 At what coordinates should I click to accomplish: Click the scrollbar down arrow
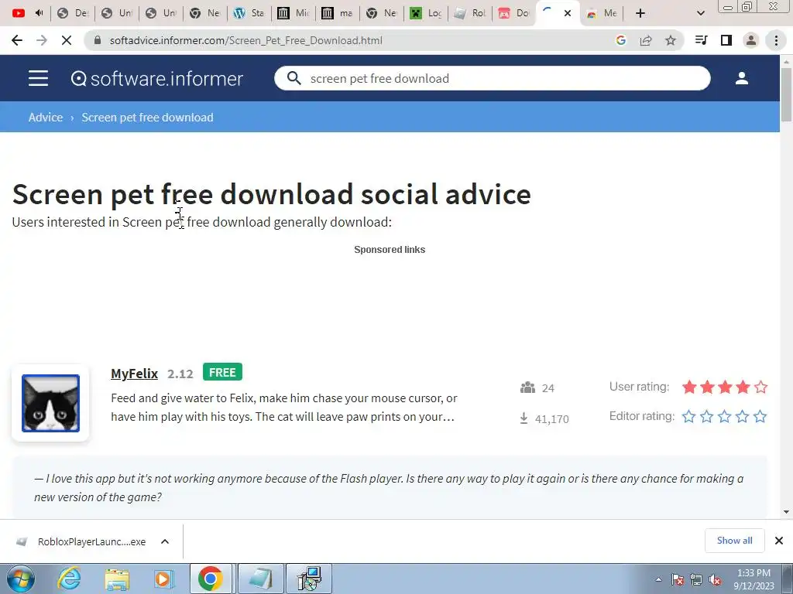(x=786, y=512)
